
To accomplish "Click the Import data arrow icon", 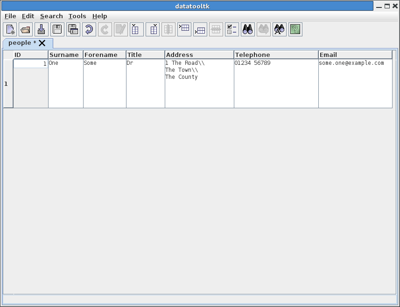I will (x=42, y=29).
